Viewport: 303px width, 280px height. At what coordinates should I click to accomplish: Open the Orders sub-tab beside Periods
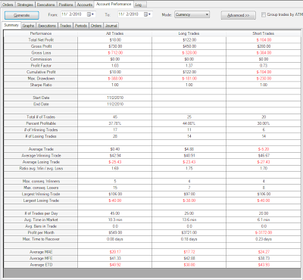pos(96,26)
